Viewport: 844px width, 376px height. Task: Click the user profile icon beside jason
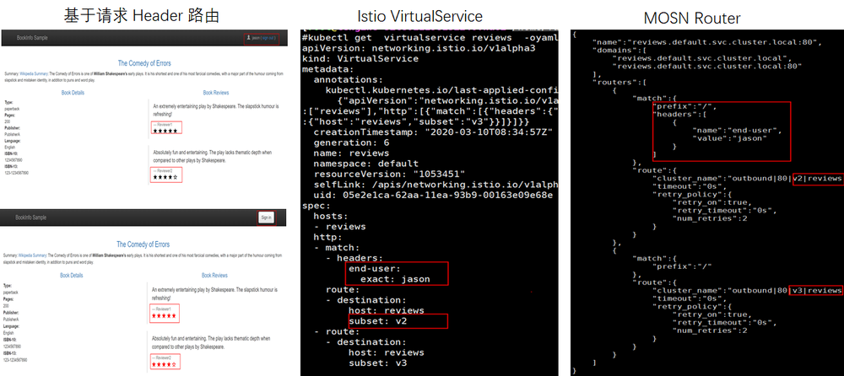point(246,38)
